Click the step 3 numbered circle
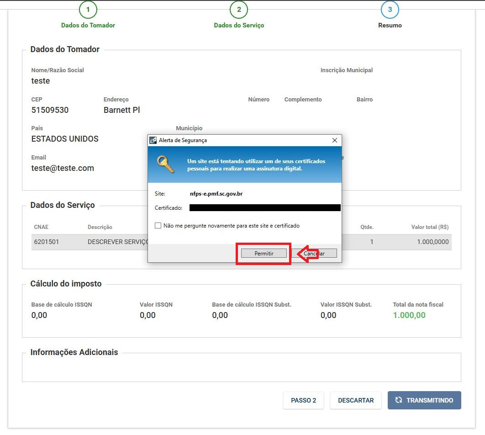 390,10
